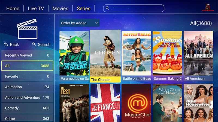This screenshot has width=218, height=122.
Task: Click the Back arrow icon
Action: (x=6, y=44)
